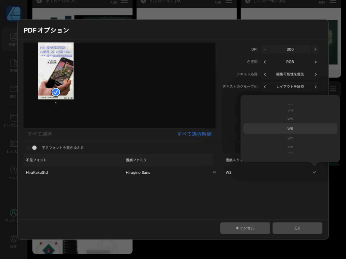346x259 pixels.
Task: Close first background document tab
Action: (x=39, y=1)
